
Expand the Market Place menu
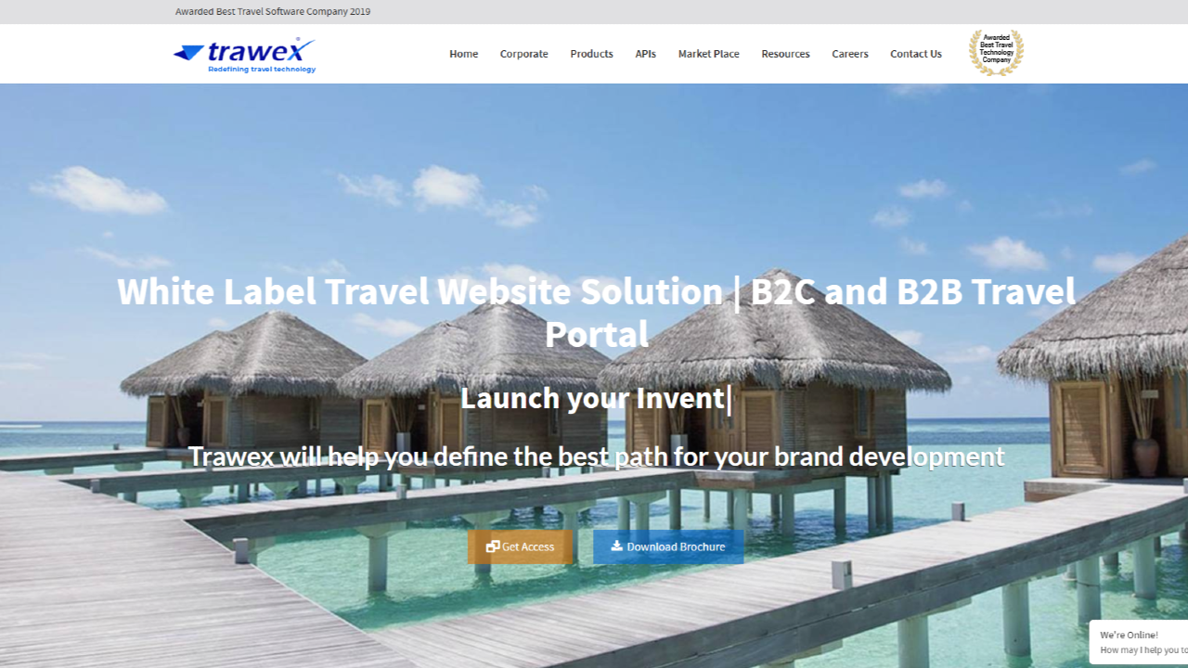(709, 54)
